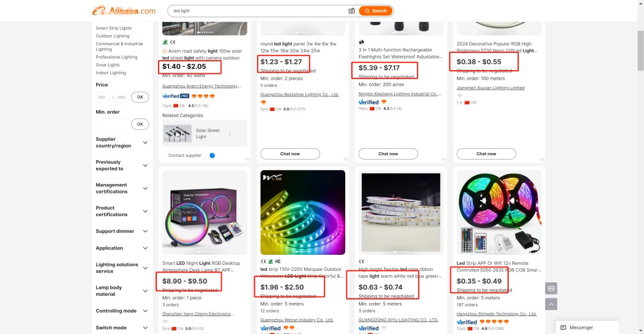Viewport: 644px width, 334px height.
Task: Select the Smart Strip Lights category
Action: 114,28
